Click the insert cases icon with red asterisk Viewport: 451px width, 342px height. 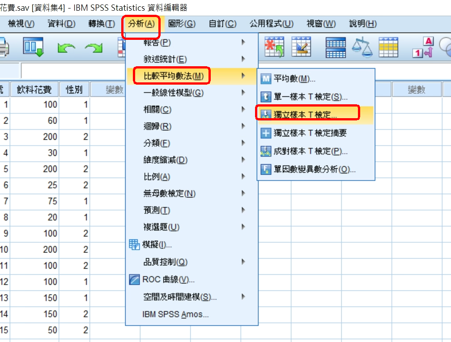point(274,47)
